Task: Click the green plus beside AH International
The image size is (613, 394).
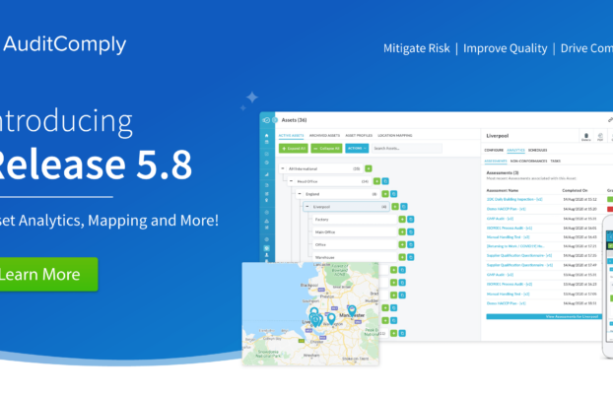Action: pyautogui.click(x=369, y=168)
